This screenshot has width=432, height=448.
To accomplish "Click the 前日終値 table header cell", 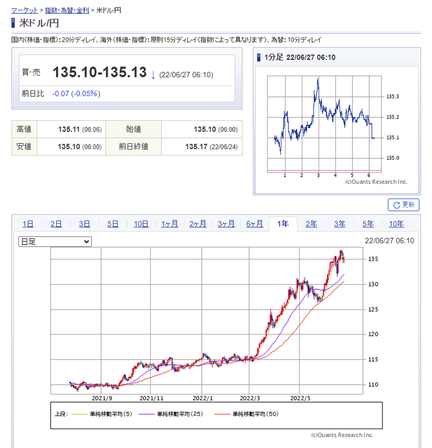I will [133, 146].
